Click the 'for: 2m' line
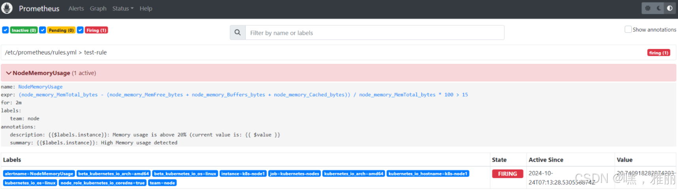Screen dimensions: 678x190 click(11, 102)
